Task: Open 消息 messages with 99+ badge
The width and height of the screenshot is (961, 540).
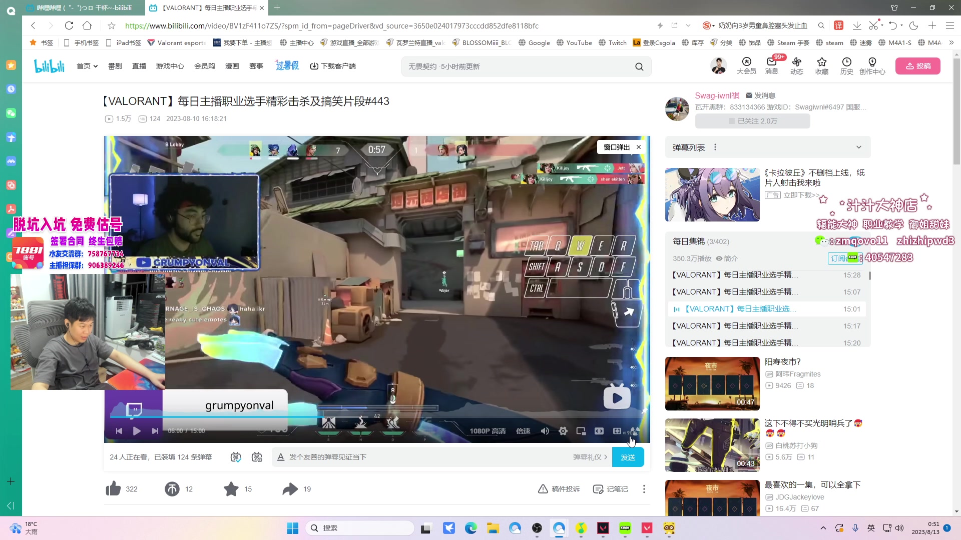Action: pos(771,65)
